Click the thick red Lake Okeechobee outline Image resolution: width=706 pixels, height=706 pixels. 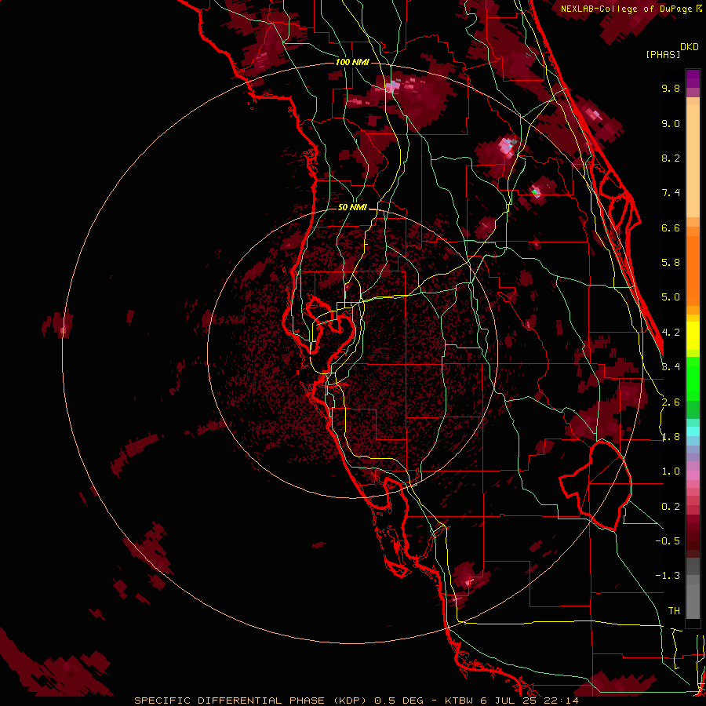point(595,485)
